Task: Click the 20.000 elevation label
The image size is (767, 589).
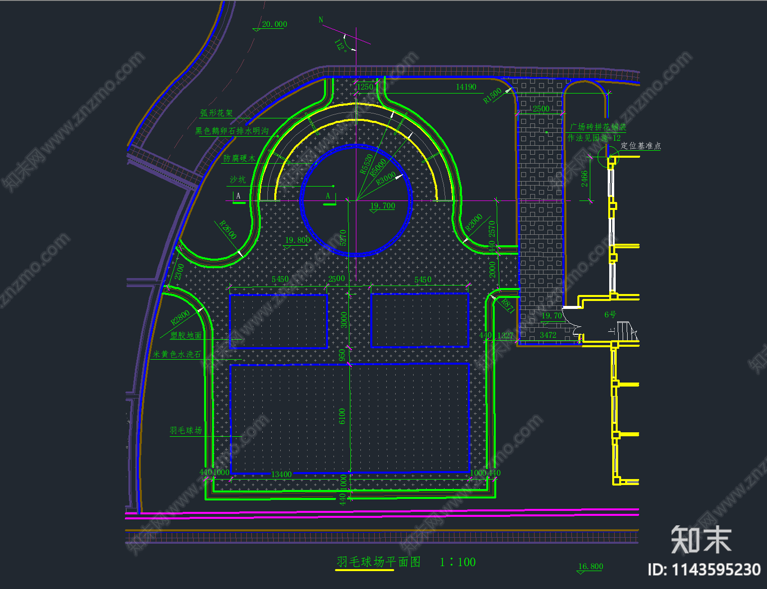Action: tap(274, 24)
